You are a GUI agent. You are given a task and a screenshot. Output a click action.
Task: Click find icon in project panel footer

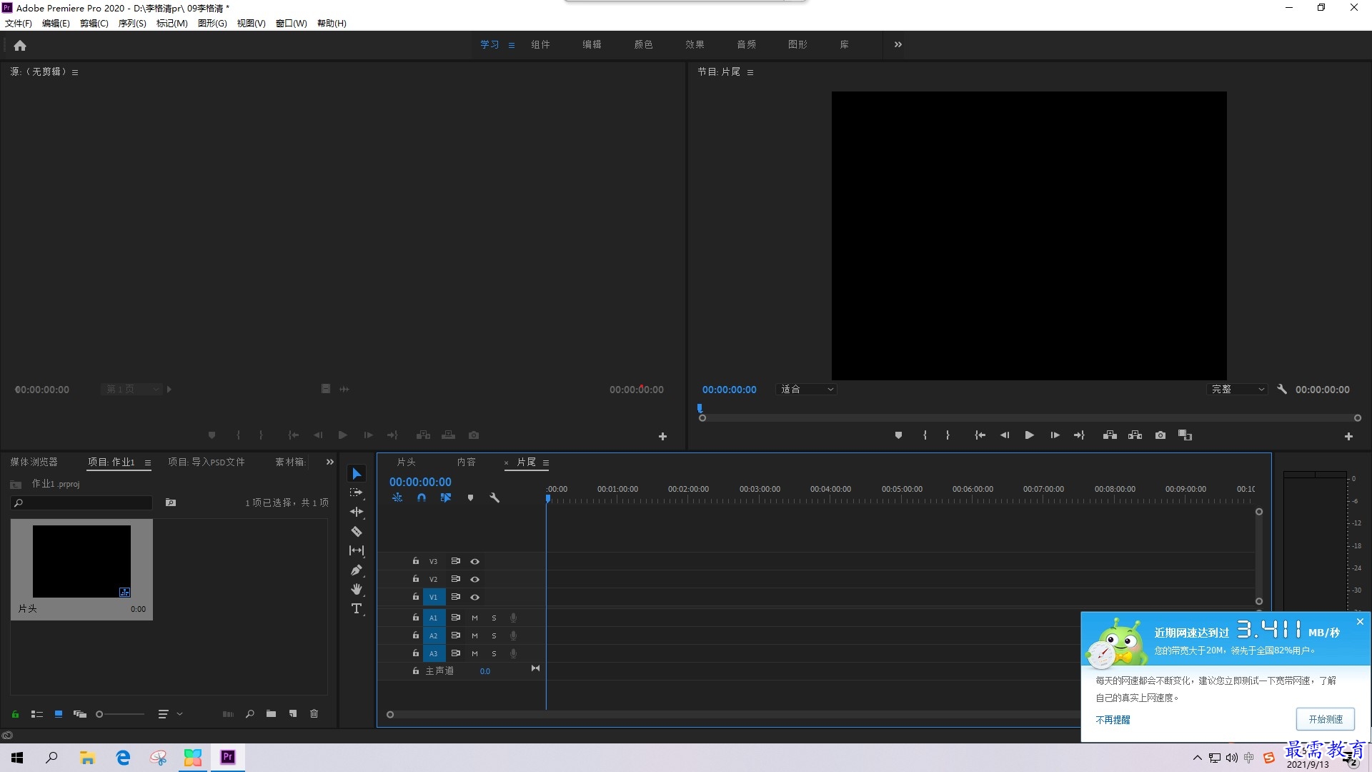[249, 713]
